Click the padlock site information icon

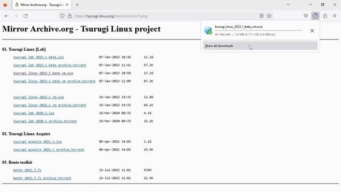click(x=70, y=16)
